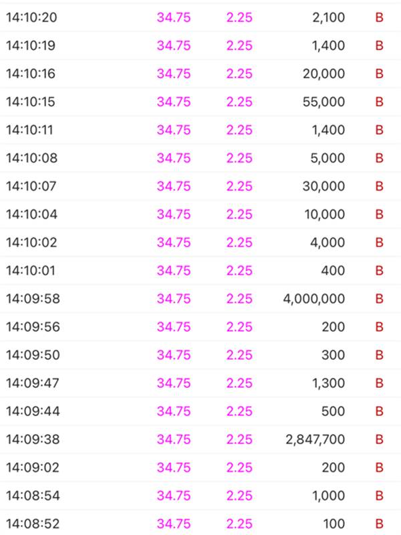
Task: Click the B marker on 14:10:01 row
Action: (x=379, y=271)
